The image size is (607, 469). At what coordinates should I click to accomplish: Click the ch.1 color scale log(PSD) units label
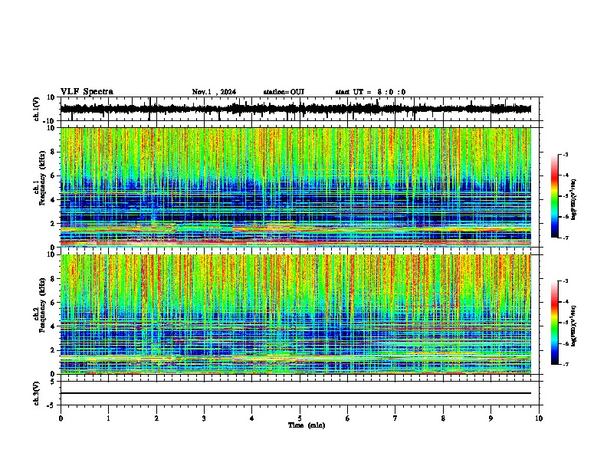(574, 199)
